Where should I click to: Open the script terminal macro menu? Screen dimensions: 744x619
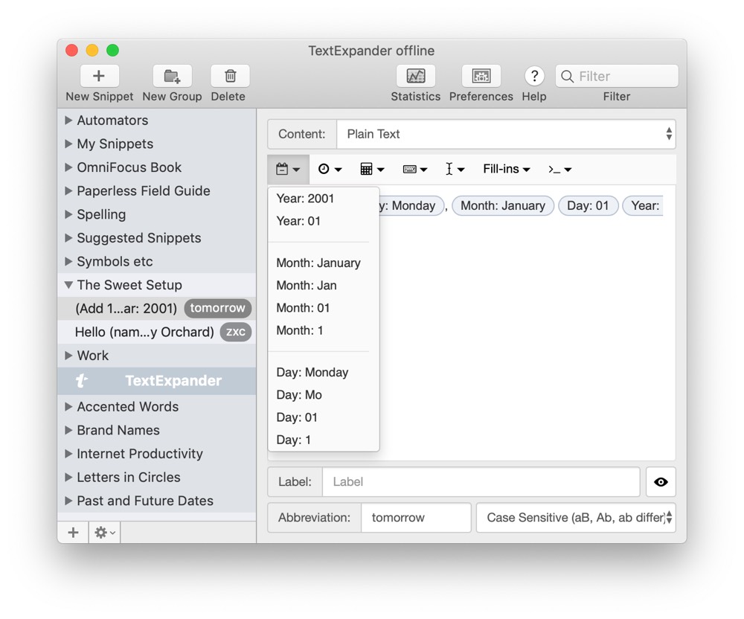click(560, 170)
